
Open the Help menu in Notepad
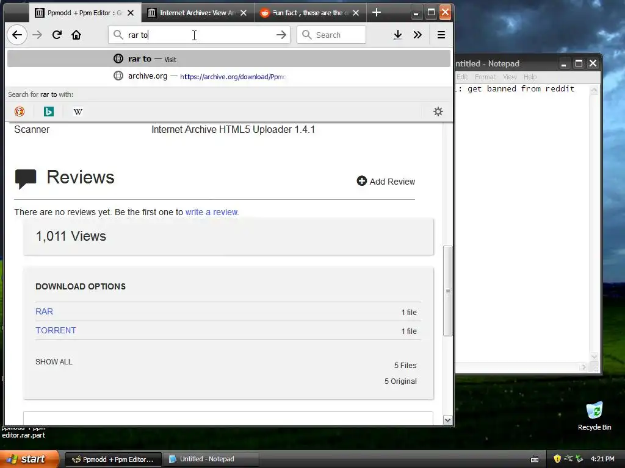tap(530, 77)
